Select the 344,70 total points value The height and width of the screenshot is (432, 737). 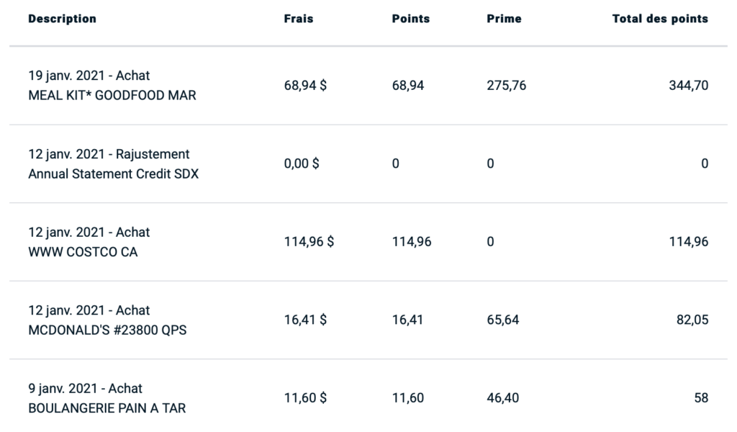click(x=688, y=86)
